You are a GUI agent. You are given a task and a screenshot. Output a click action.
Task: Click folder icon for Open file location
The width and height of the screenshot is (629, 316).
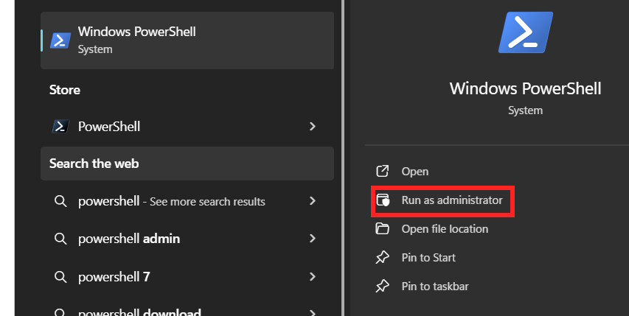click(x=382, y=228)
